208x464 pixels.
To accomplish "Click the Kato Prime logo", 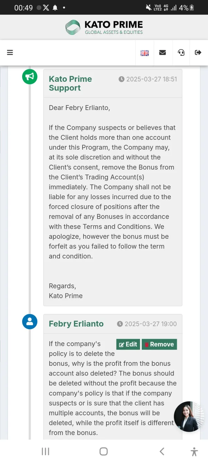I will coord(104,27).
